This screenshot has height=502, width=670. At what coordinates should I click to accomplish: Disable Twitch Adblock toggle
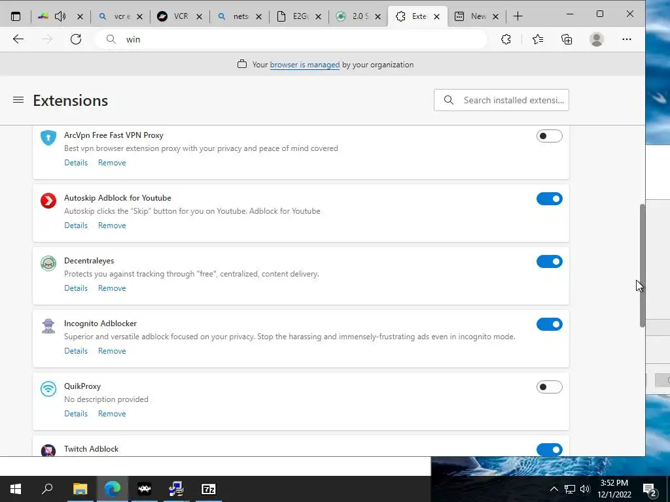click(x=550, y=450)
